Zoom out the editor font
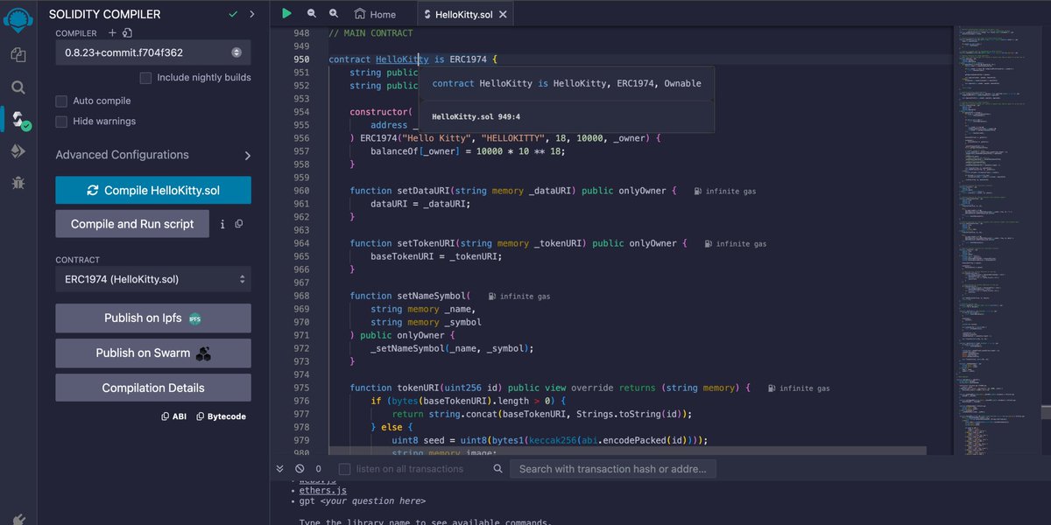This screenshot has width=1051, height=525. point(312,13)
